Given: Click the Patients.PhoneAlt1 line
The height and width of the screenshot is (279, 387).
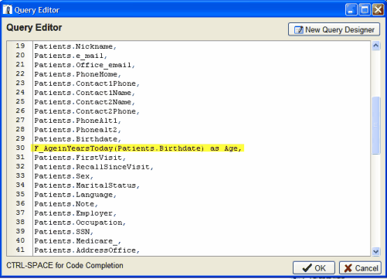Looking at the screenshot, I should point(77,121).
